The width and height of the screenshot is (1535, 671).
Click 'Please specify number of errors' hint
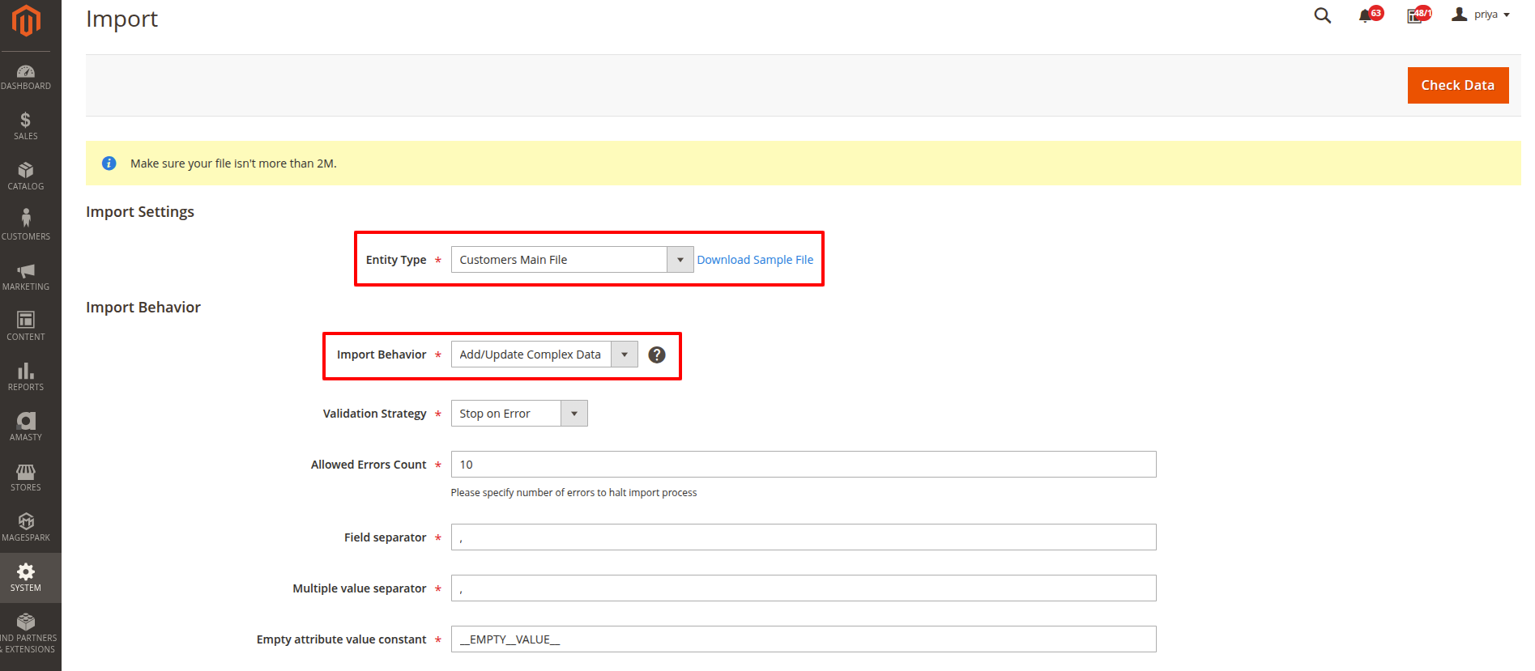[573, 493]
